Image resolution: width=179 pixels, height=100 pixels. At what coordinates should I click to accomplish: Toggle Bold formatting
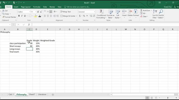[19, 16]
